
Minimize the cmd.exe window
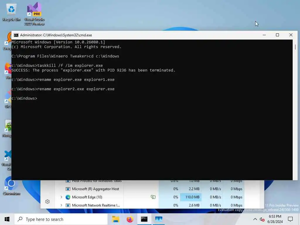[x=264, y=35]
